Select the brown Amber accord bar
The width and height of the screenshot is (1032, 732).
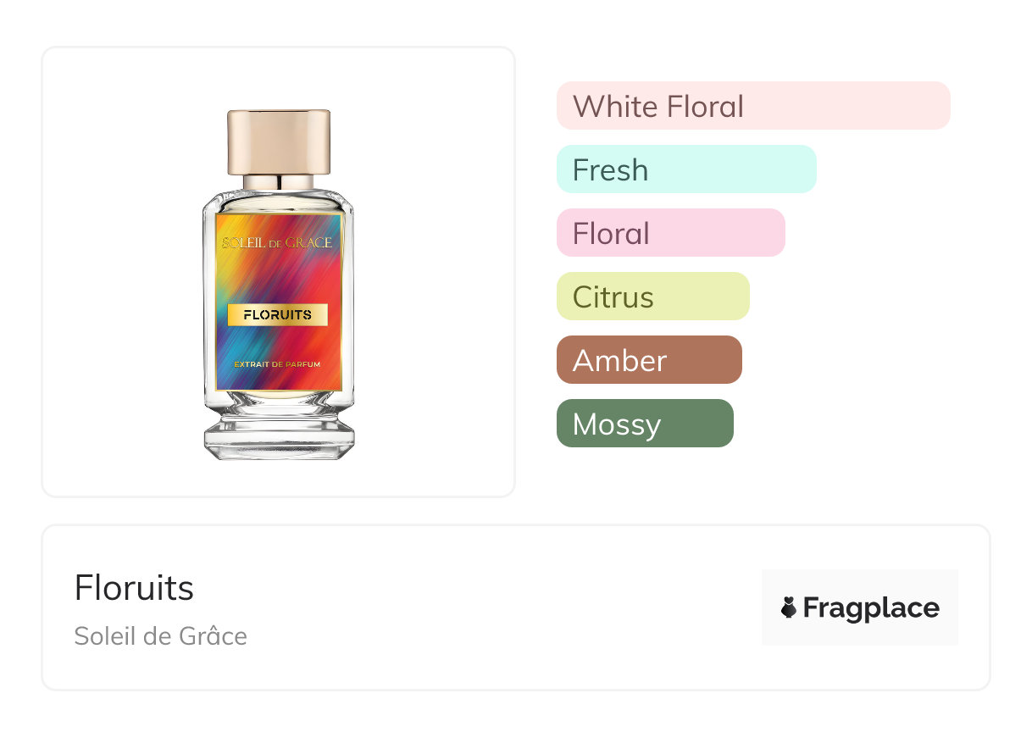[x=648, y=360]
